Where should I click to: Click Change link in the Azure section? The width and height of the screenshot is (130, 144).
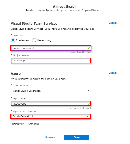point(113,73)
